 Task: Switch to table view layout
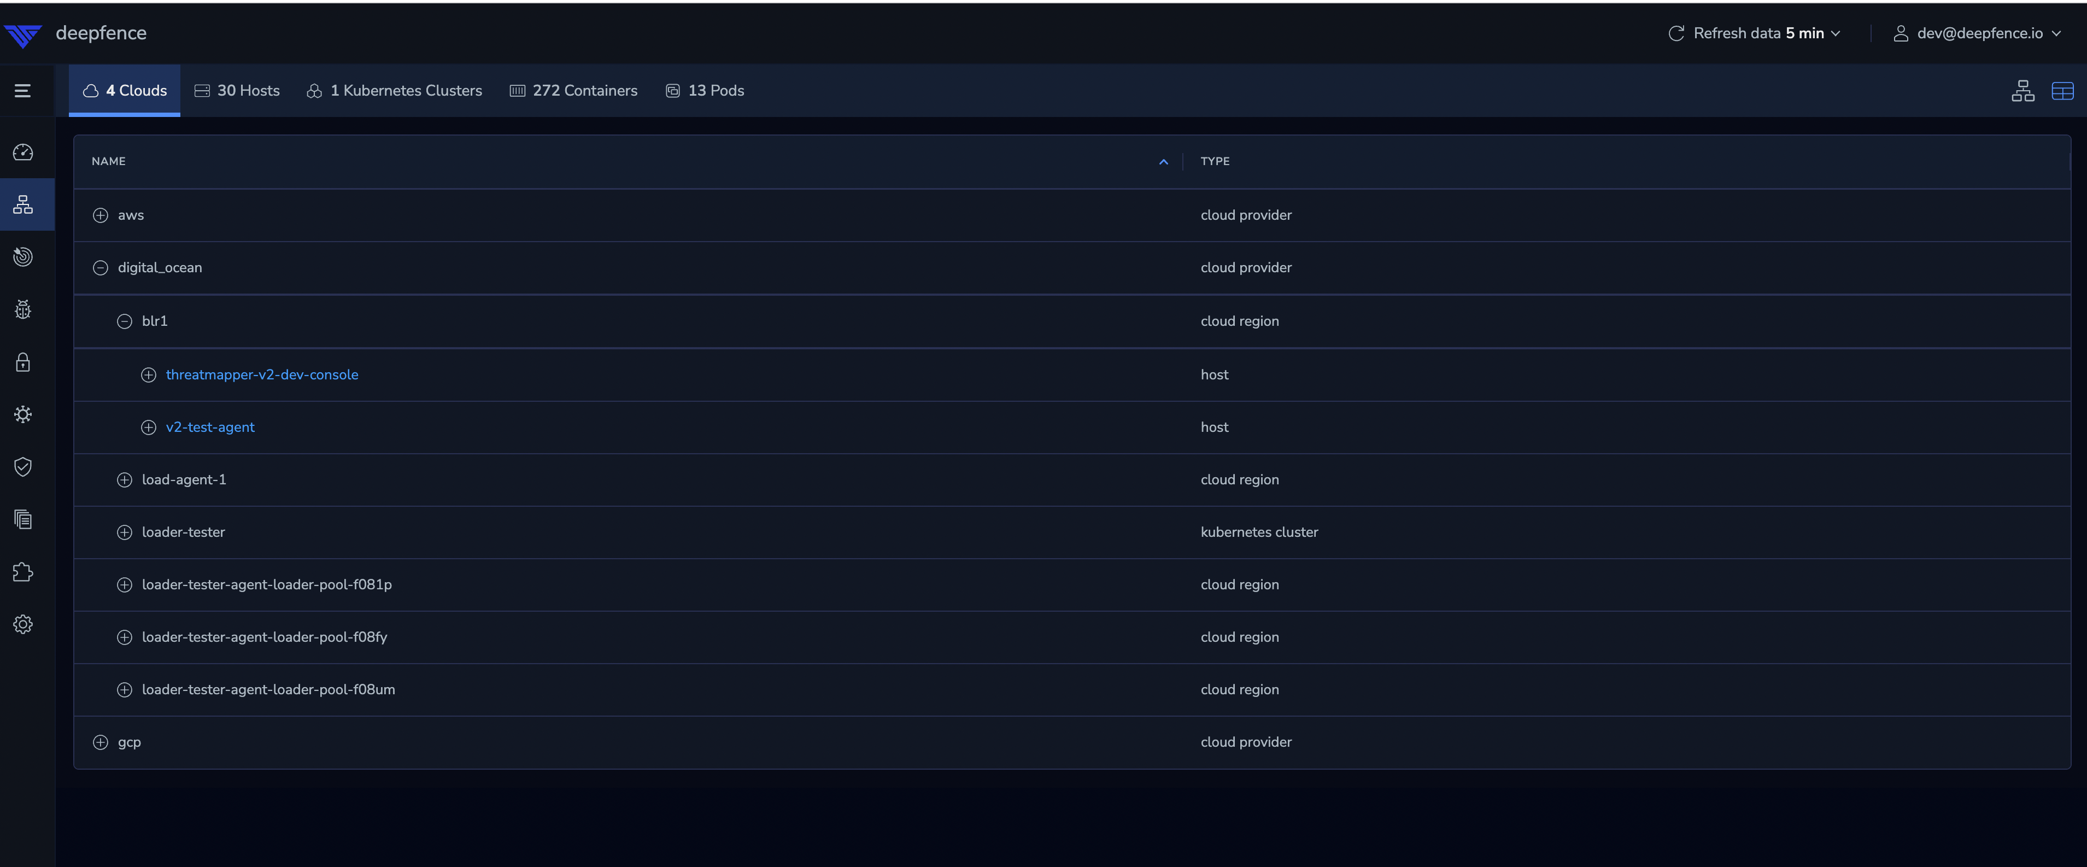(x=2062, y=91)
